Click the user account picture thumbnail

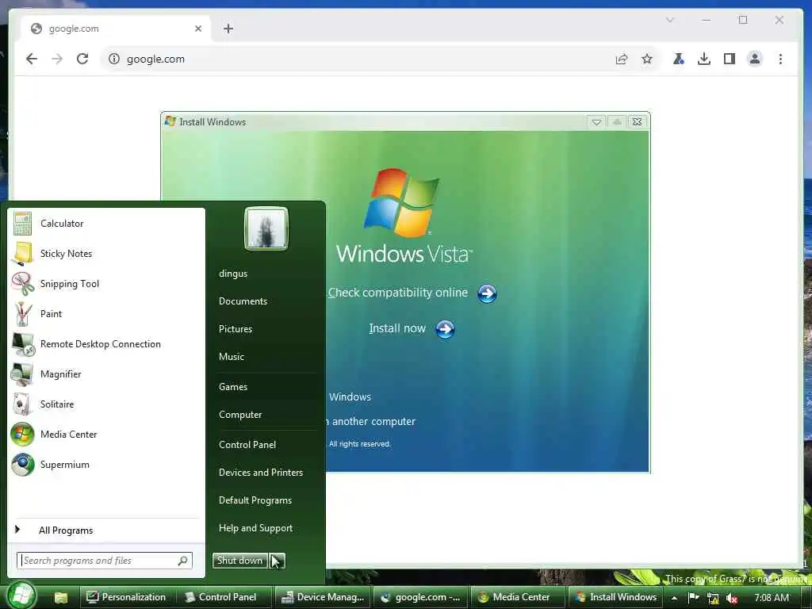266,228
